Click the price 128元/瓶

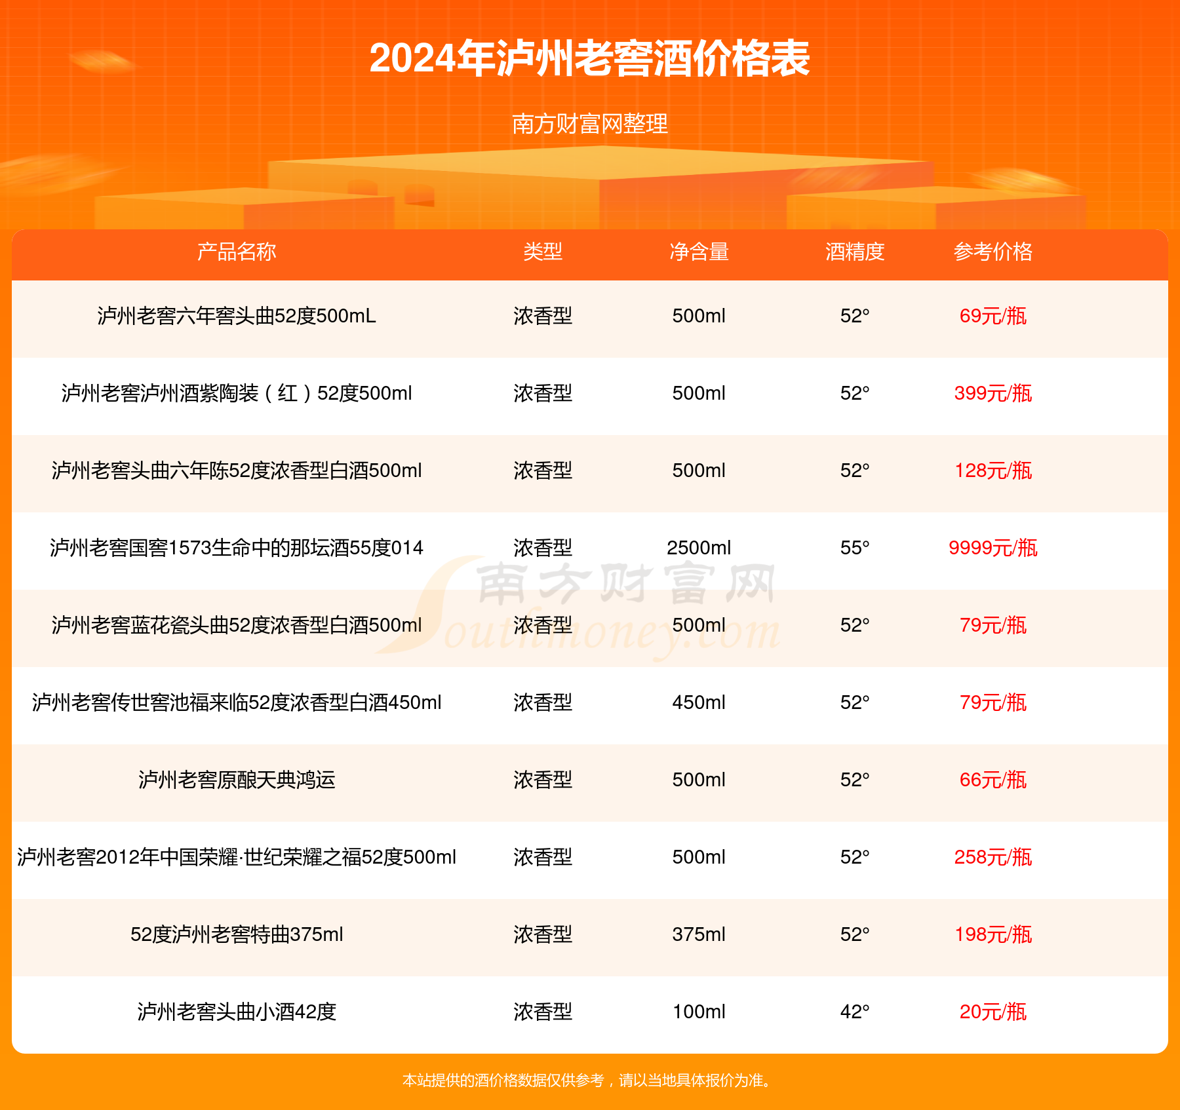[x=993, y=470]
